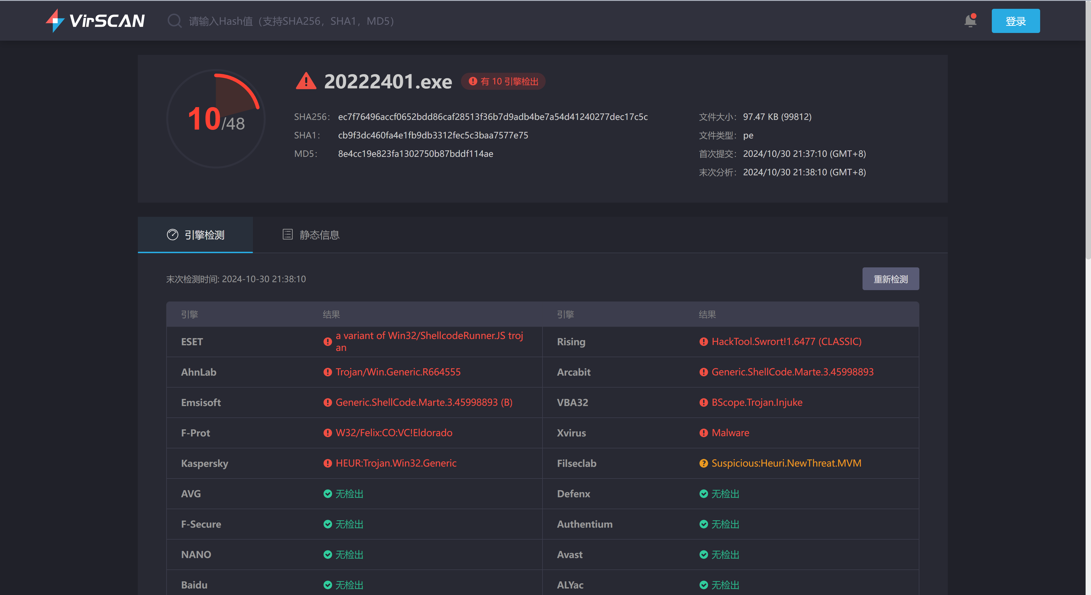Screen dimensions: 1091x595
Task: Click the VirSCAN logo
Action: coord(95,21)
